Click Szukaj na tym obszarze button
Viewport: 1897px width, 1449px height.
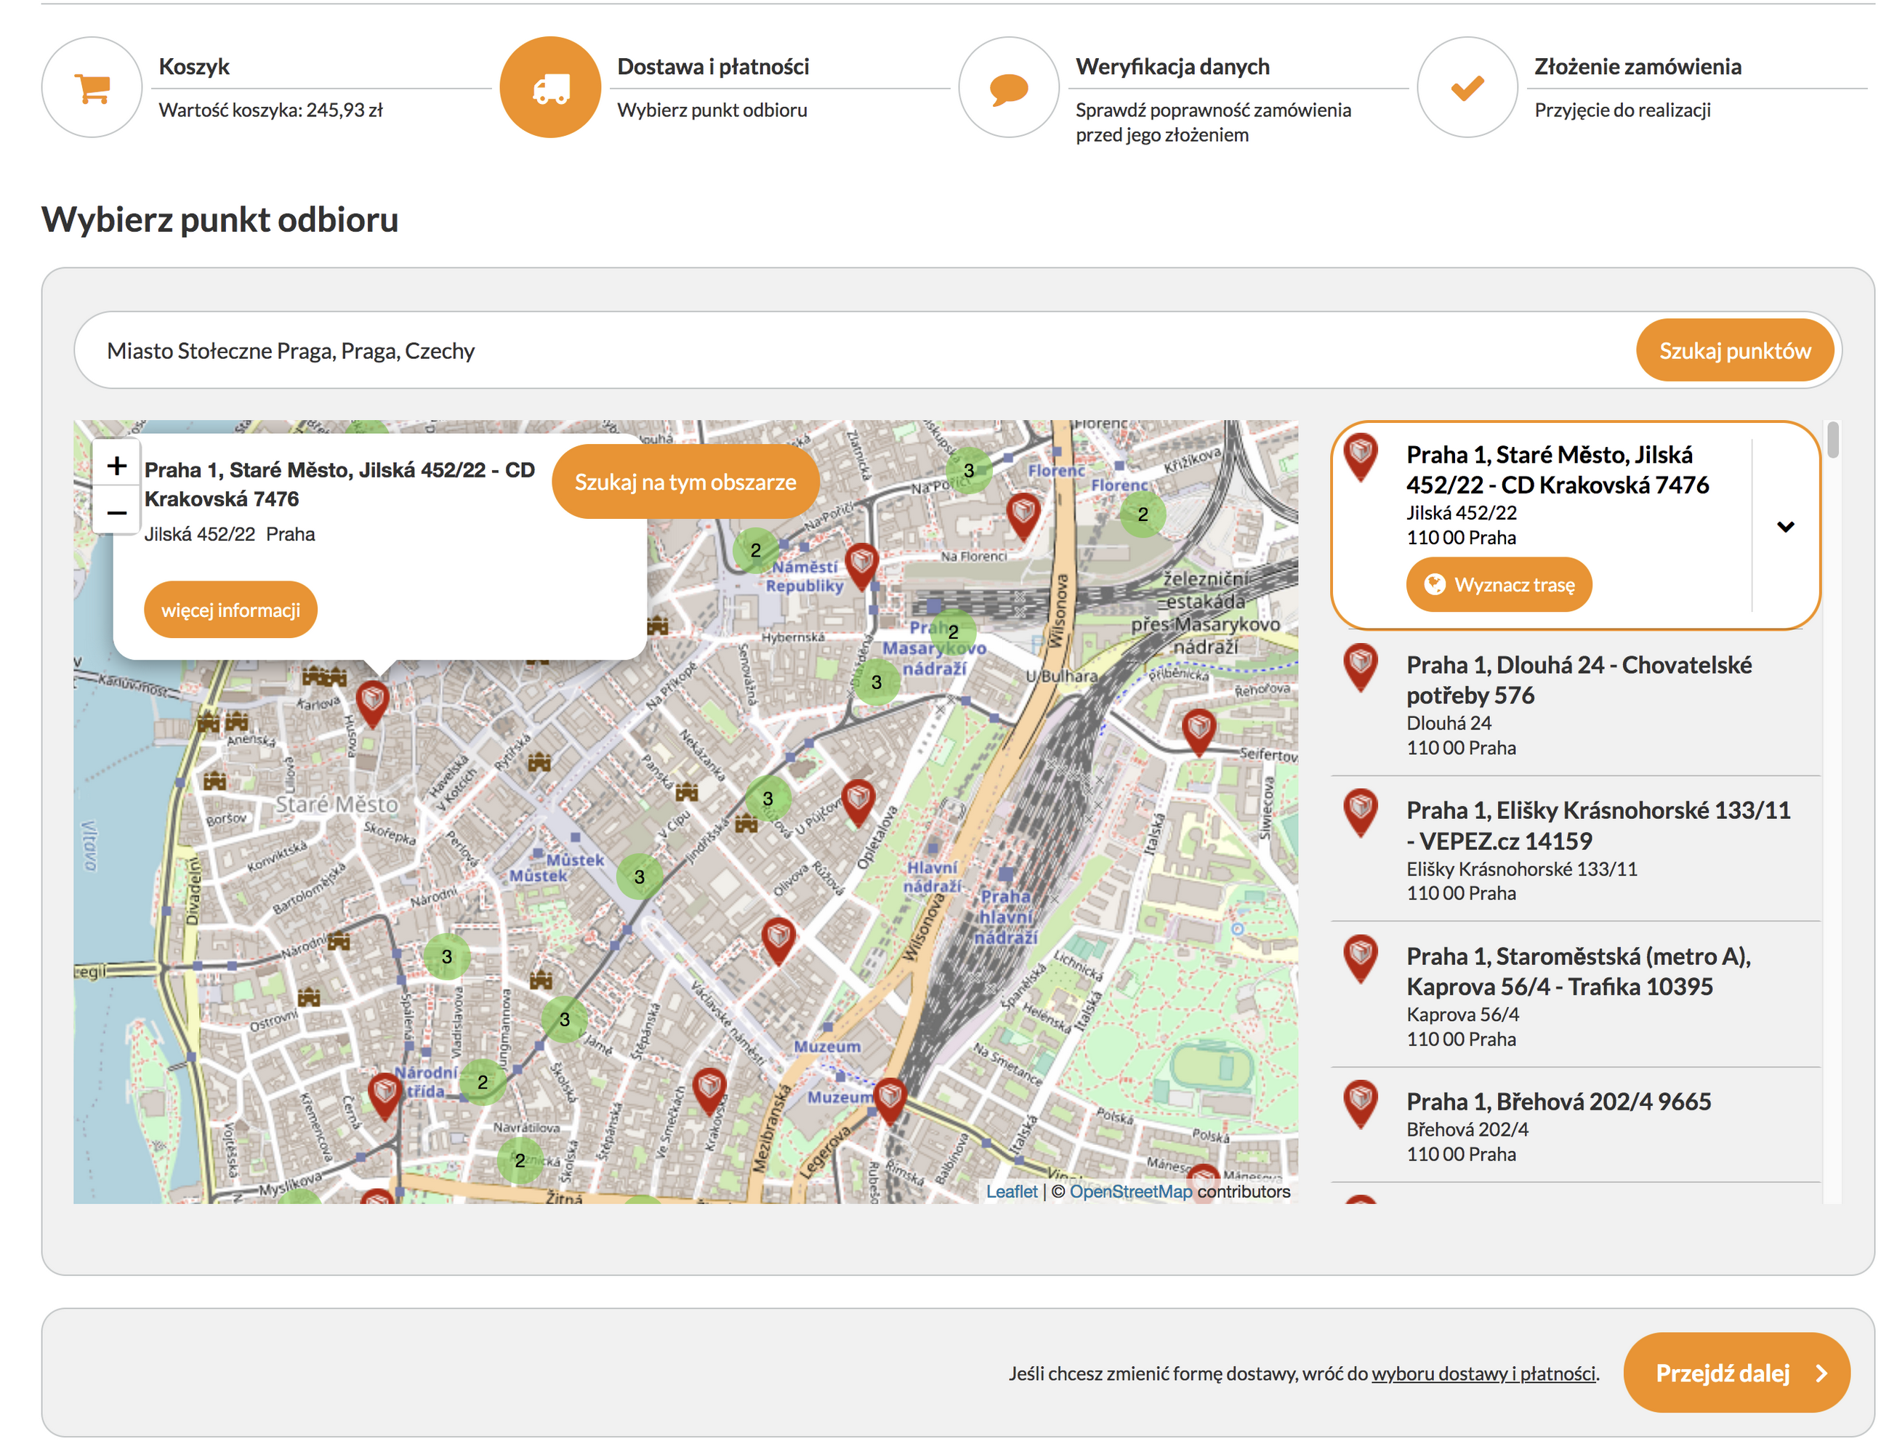tap(685, 481)
